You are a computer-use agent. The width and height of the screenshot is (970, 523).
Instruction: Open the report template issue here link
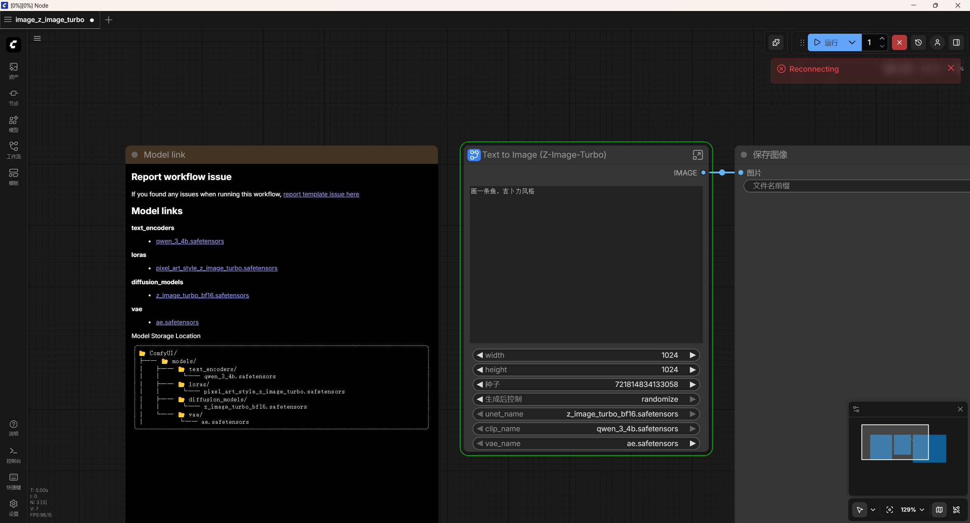pyautogui.click(x=321, y=194)
